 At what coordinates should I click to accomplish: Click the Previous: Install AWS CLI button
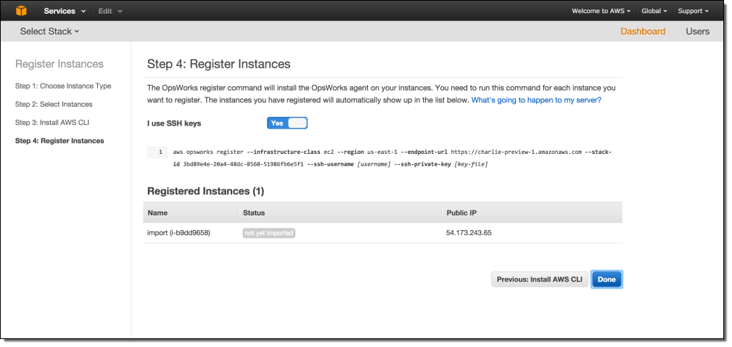click(539, 279)
